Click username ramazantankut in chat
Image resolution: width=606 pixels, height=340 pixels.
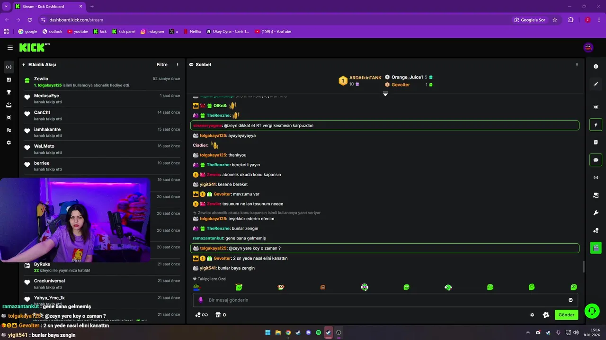(x=208, y=238)
